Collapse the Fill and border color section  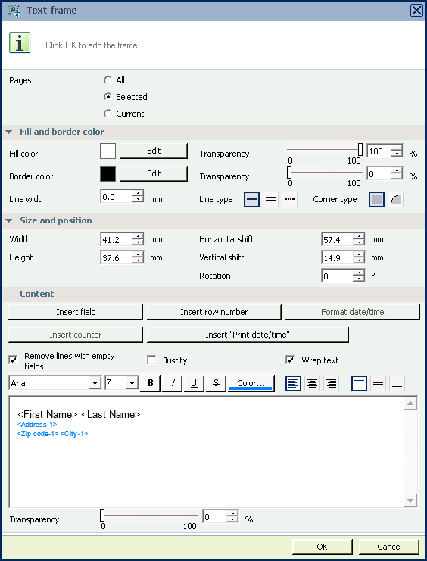[x=9, y=132]
